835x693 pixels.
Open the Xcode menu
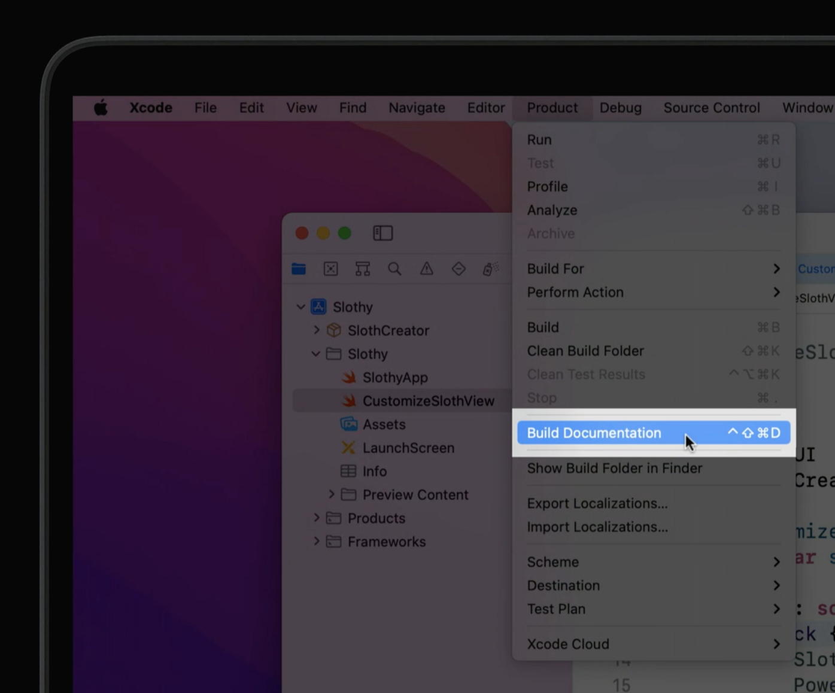point(151,108)
